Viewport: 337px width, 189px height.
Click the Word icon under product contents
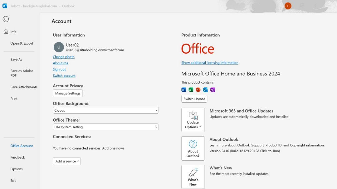(183, 90)
